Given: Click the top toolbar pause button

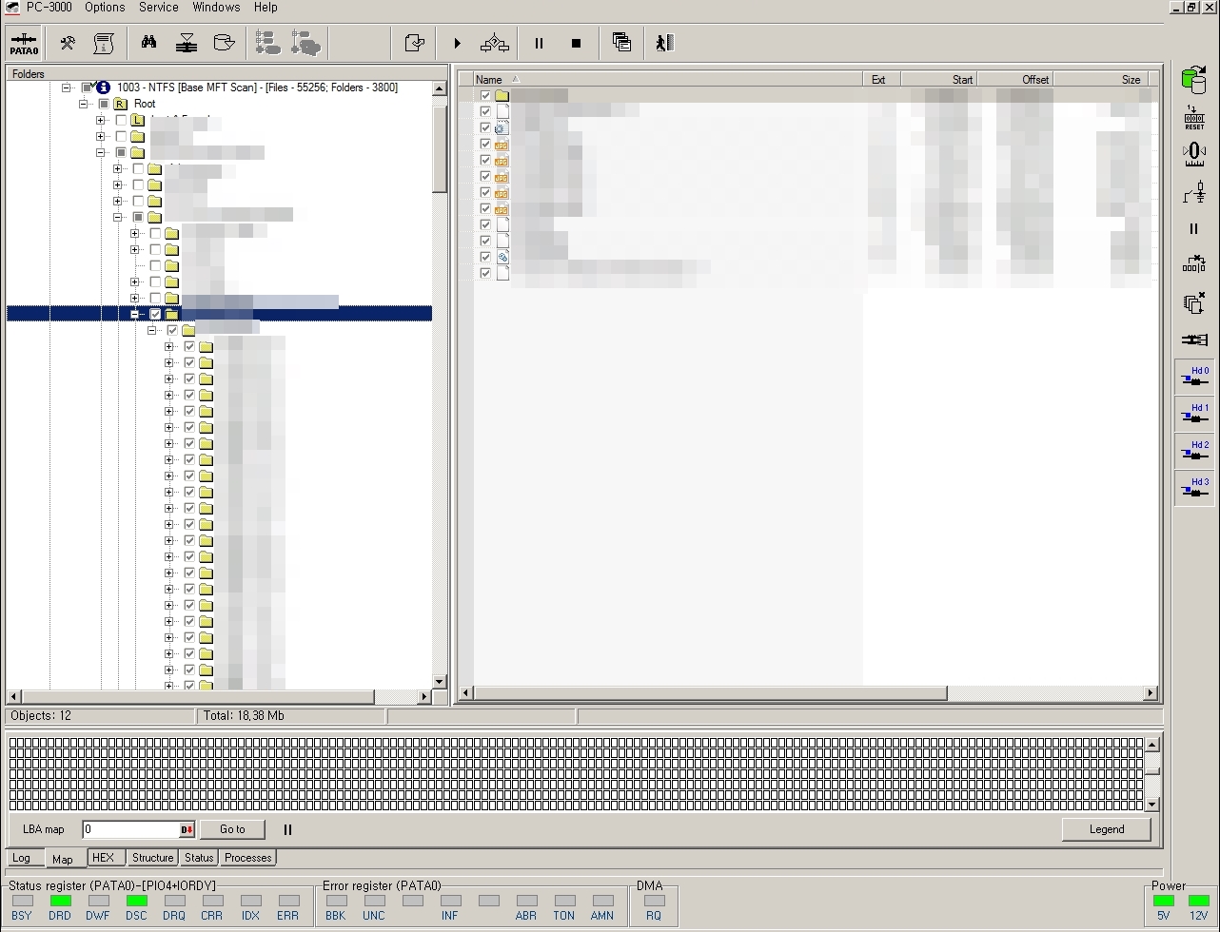Looking at the screenshot, I should [539, 43].
